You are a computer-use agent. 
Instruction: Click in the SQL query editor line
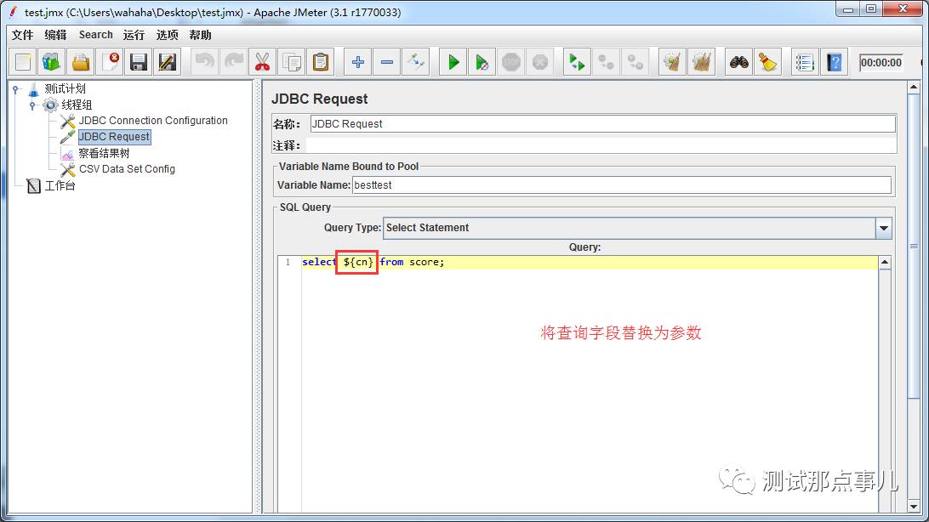589,262
